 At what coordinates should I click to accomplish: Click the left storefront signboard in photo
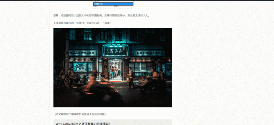82,53
